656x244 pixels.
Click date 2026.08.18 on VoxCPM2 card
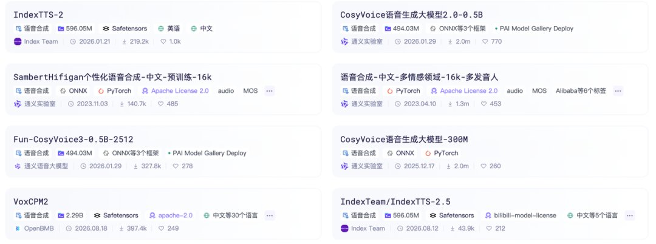pyautogui.click(x=91, y=228)
